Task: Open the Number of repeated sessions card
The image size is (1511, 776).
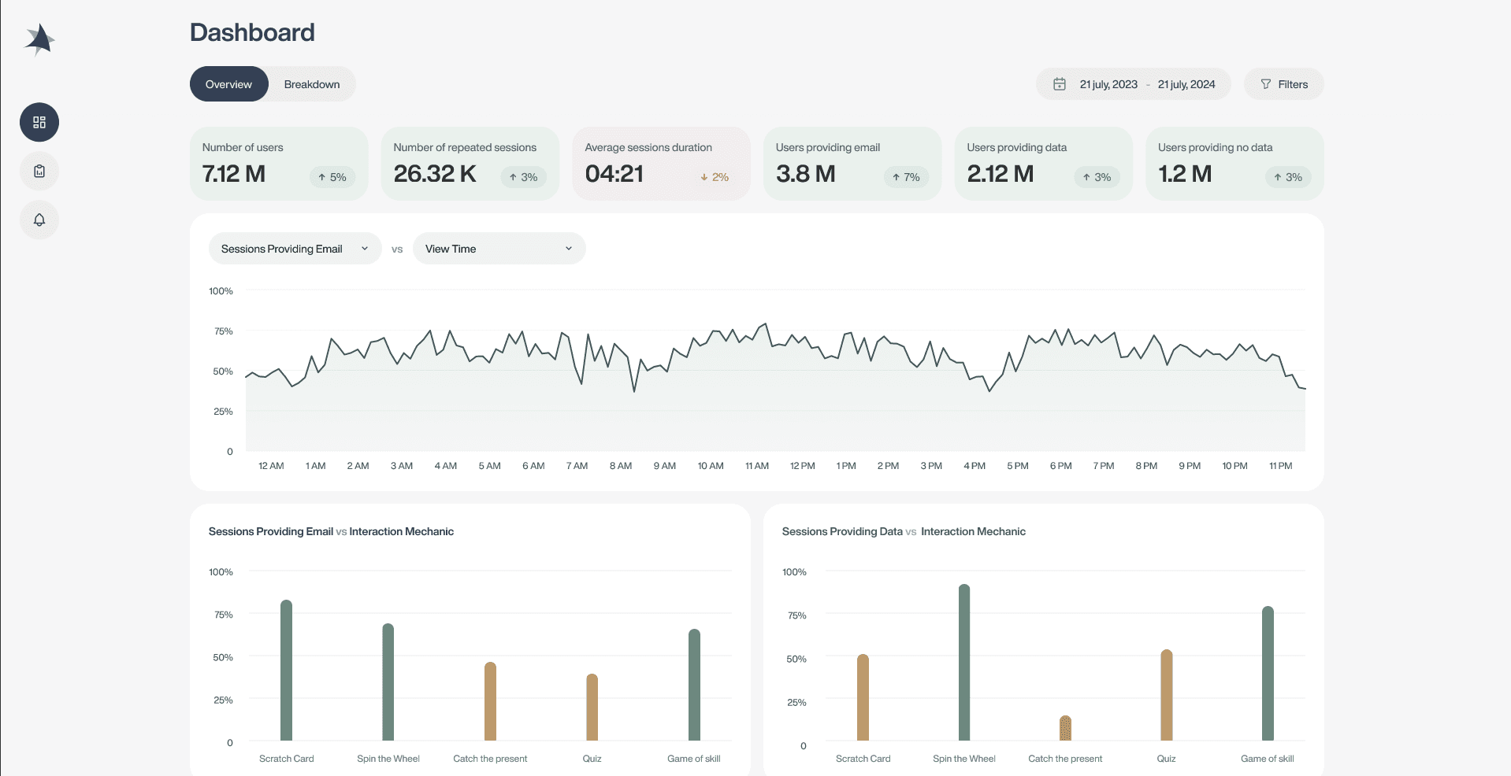Action: (x=470, y=164)
